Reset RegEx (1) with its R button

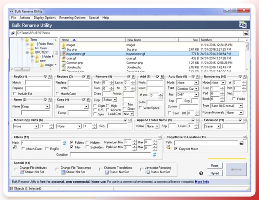click(x=49, y=77)
